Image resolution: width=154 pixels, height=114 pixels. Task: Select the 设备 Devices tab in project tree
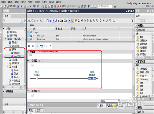(x=6, y=16)
